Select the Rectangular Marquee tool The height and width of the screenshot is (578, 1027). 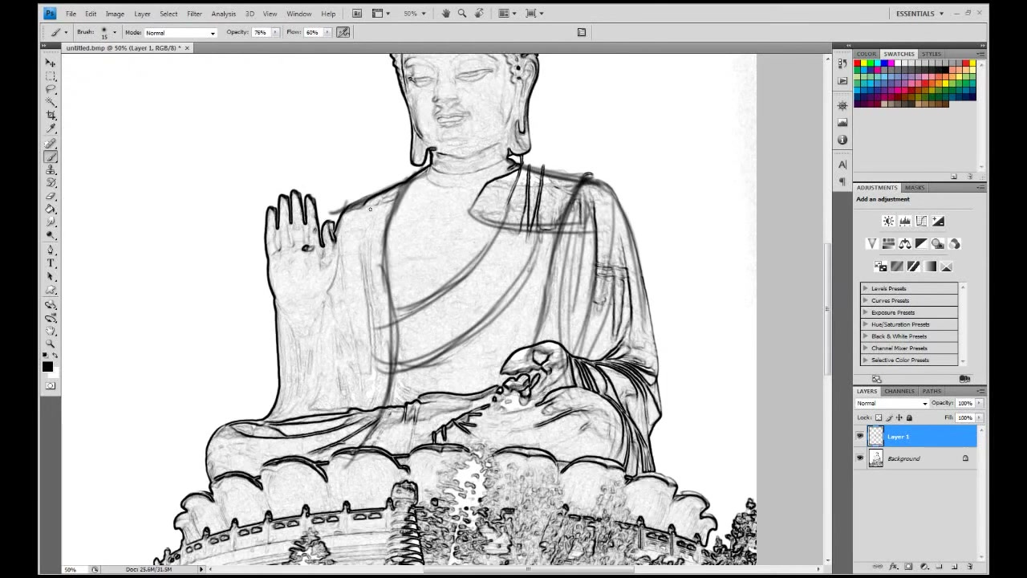[x=51, y=76]
